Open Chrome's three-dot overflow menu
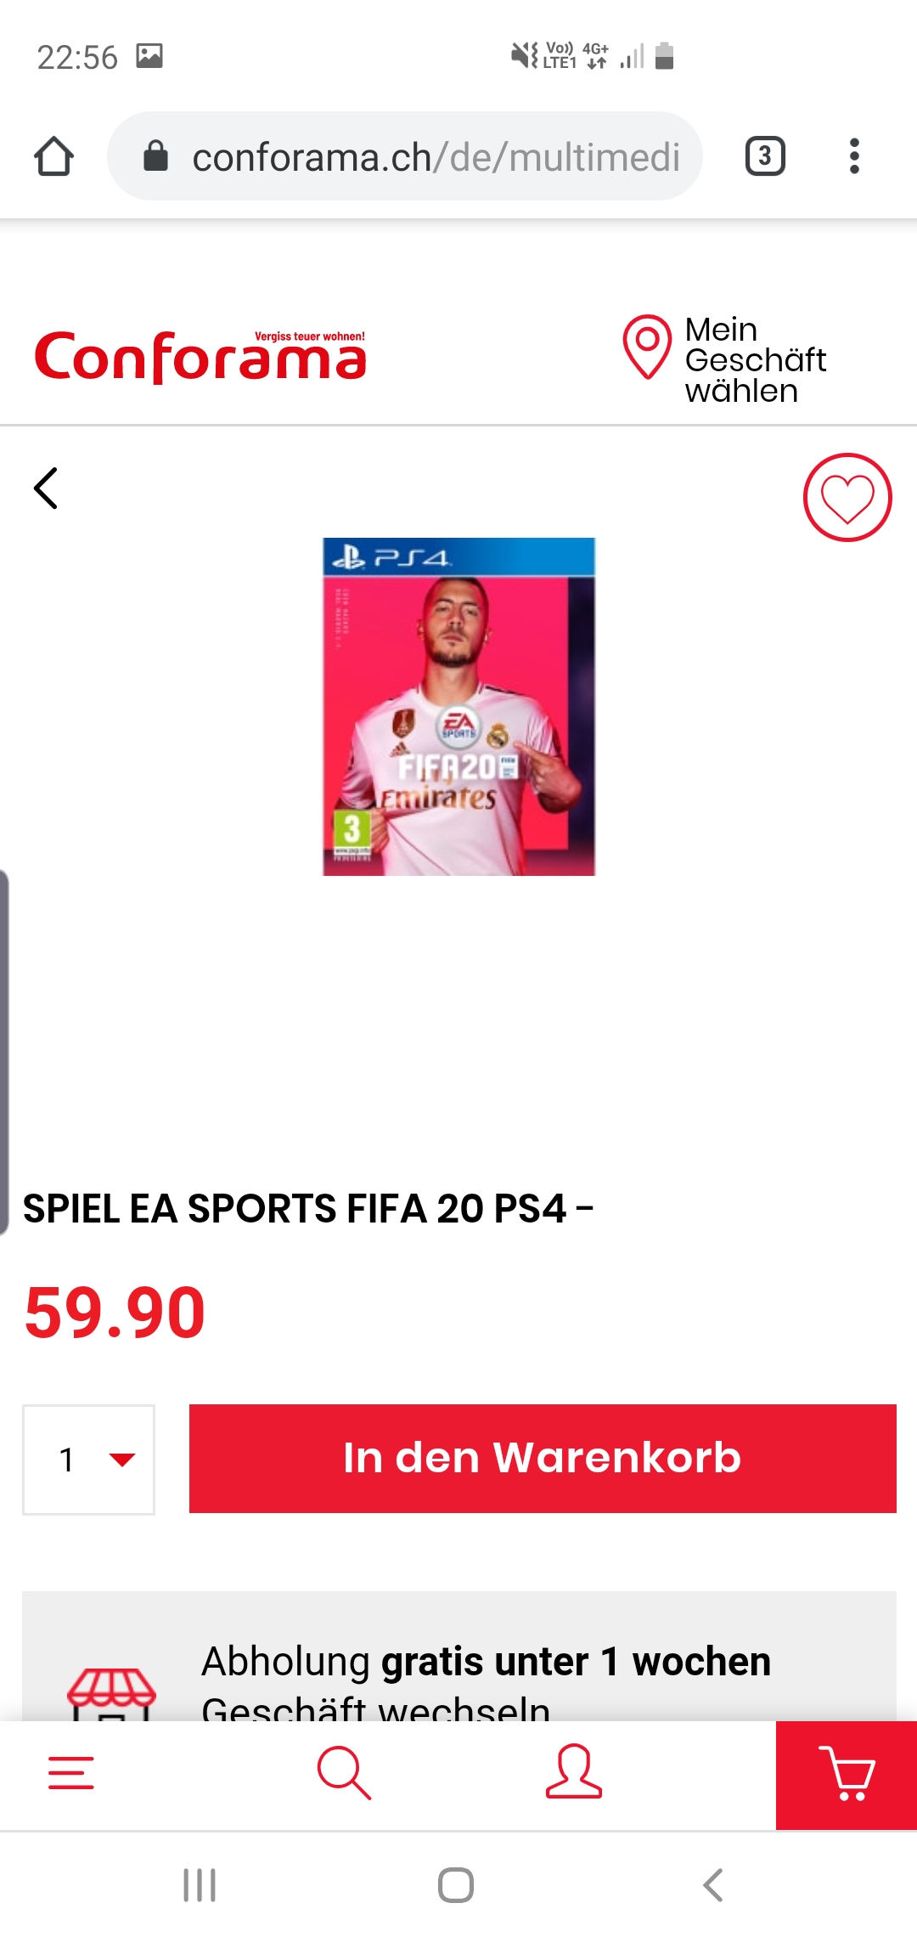 (x=854, y=156)
